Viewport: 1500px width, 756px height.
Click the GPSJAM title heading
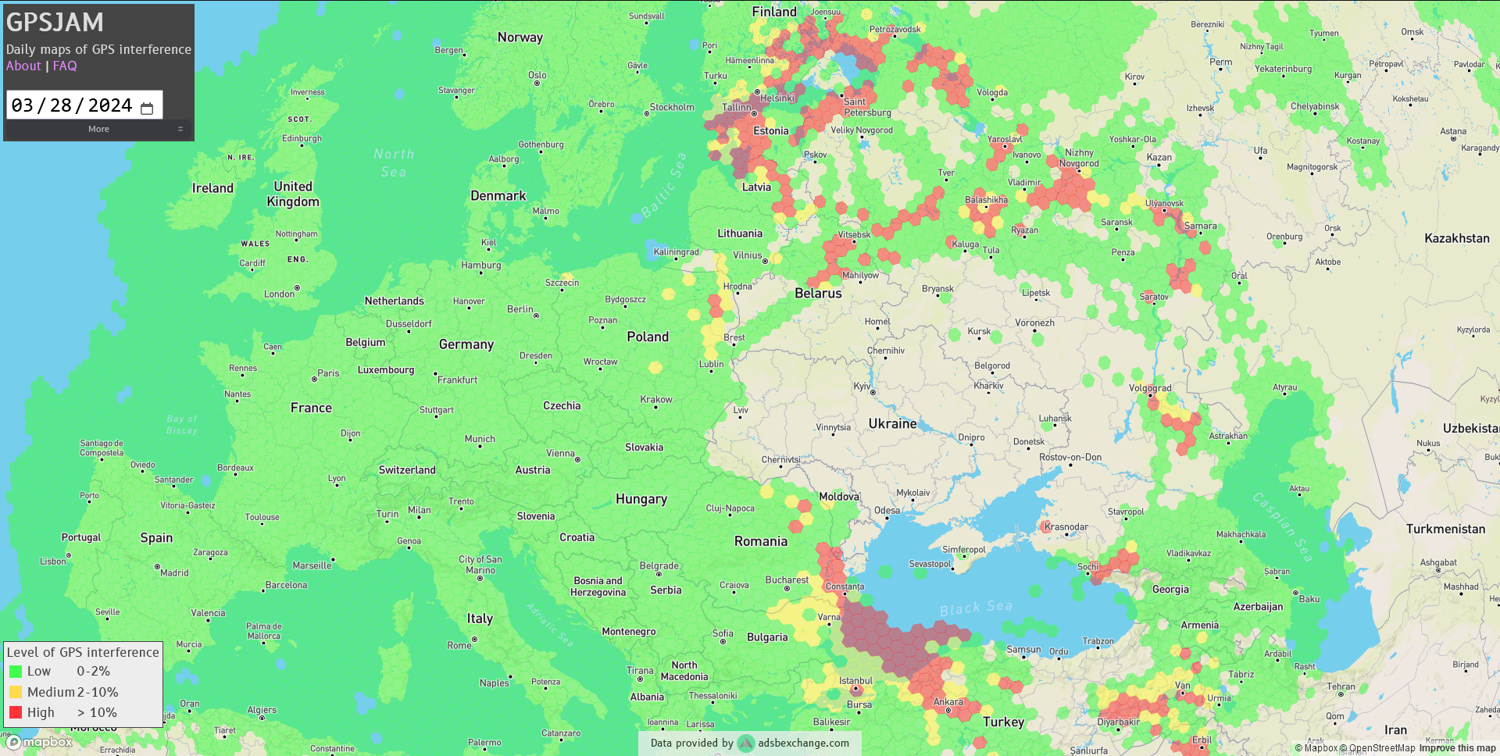pos(55,23)
